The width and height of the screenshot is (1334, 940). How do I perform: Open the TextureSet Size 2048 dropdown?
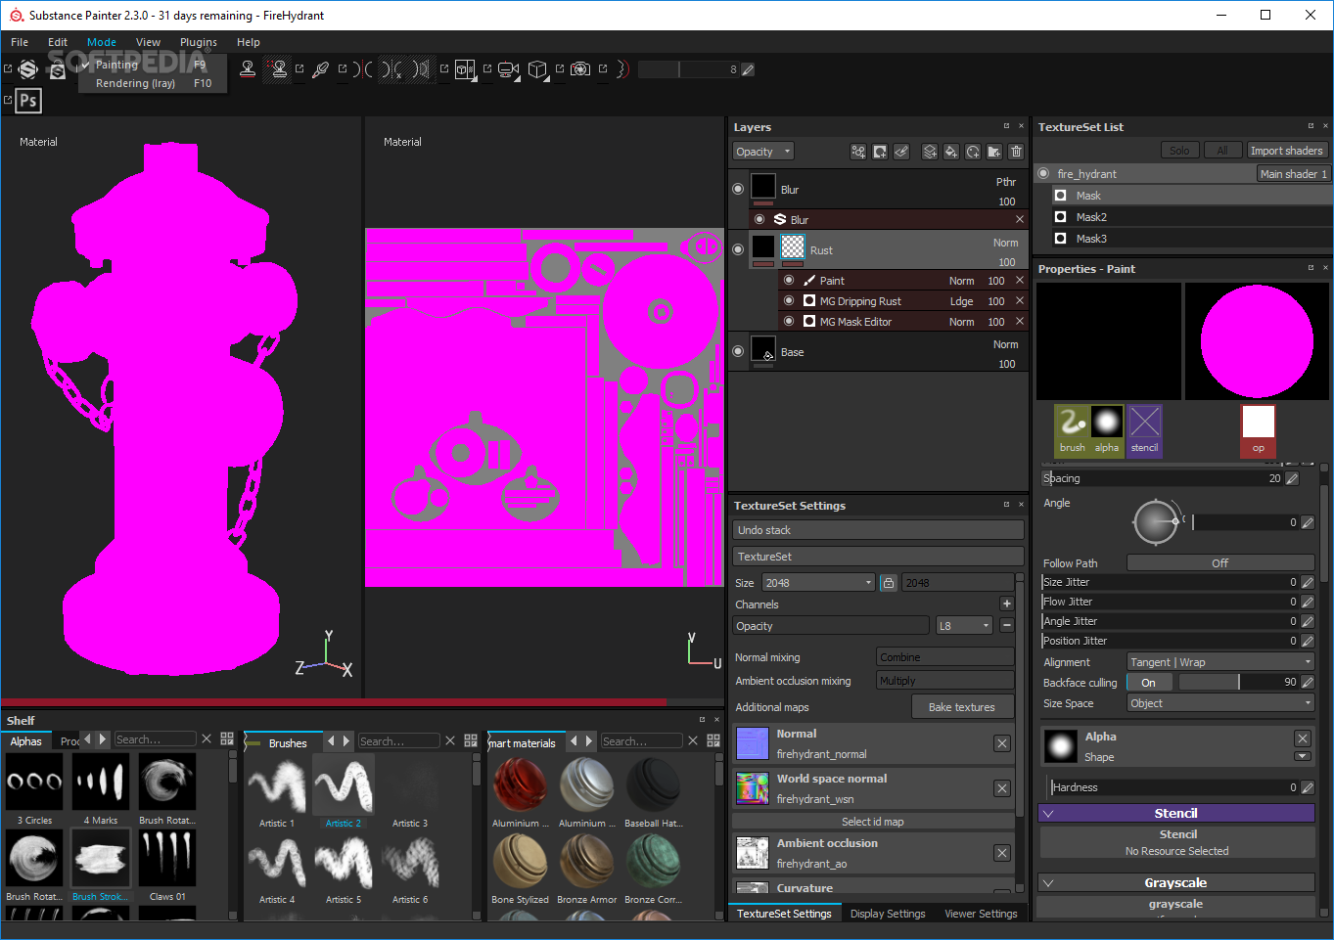pos(818,583)
